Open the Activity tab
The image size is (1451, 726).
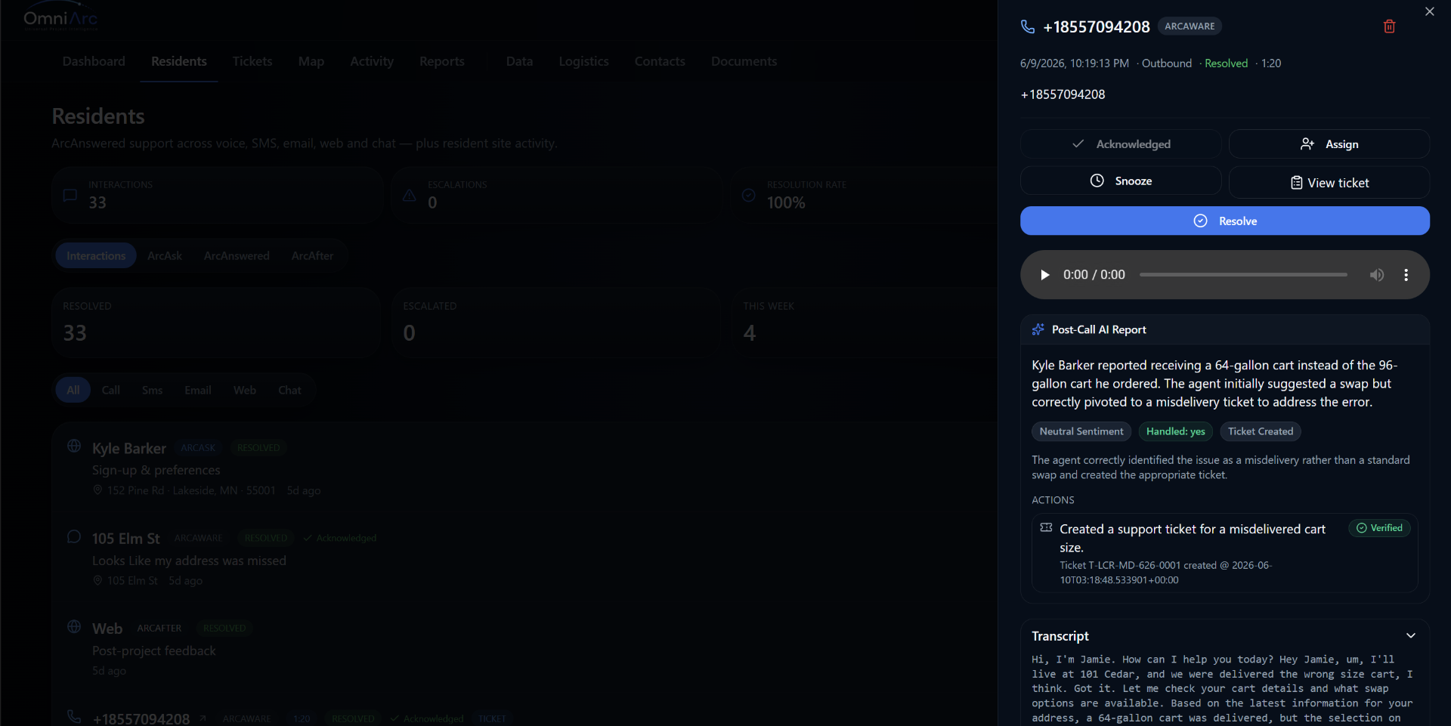[372, 61]
